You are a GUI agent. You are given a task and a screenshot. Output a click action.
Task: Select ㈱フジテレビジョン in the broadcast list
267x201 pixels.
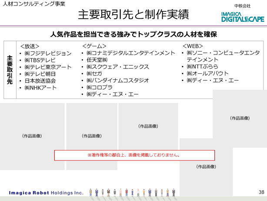[48, 53]
